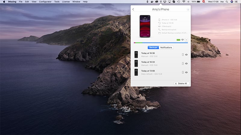Open the Window menu

(x=76, y=2)
